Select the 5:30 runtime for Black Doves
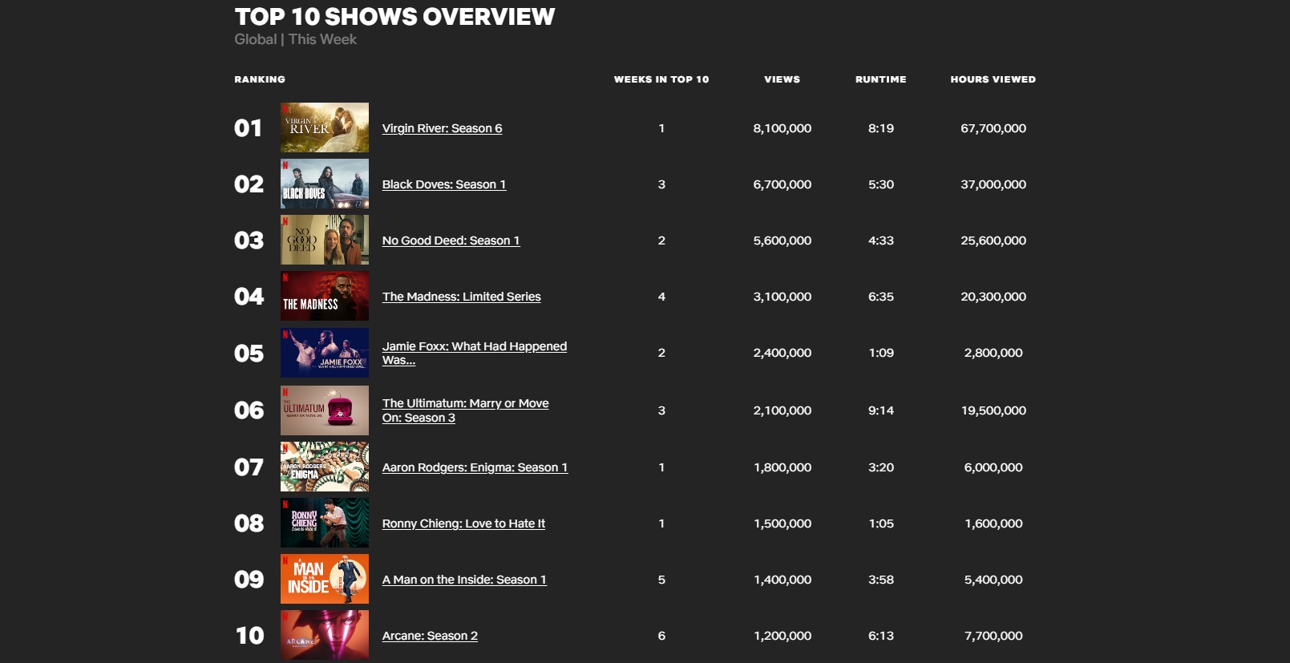The width and height of the screenshot is (1290, 663). 881,184
